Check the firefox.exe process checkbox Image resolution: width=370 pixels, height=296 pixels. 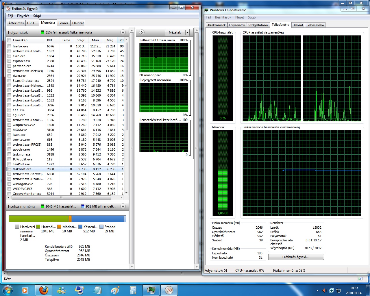click(10, 46)
